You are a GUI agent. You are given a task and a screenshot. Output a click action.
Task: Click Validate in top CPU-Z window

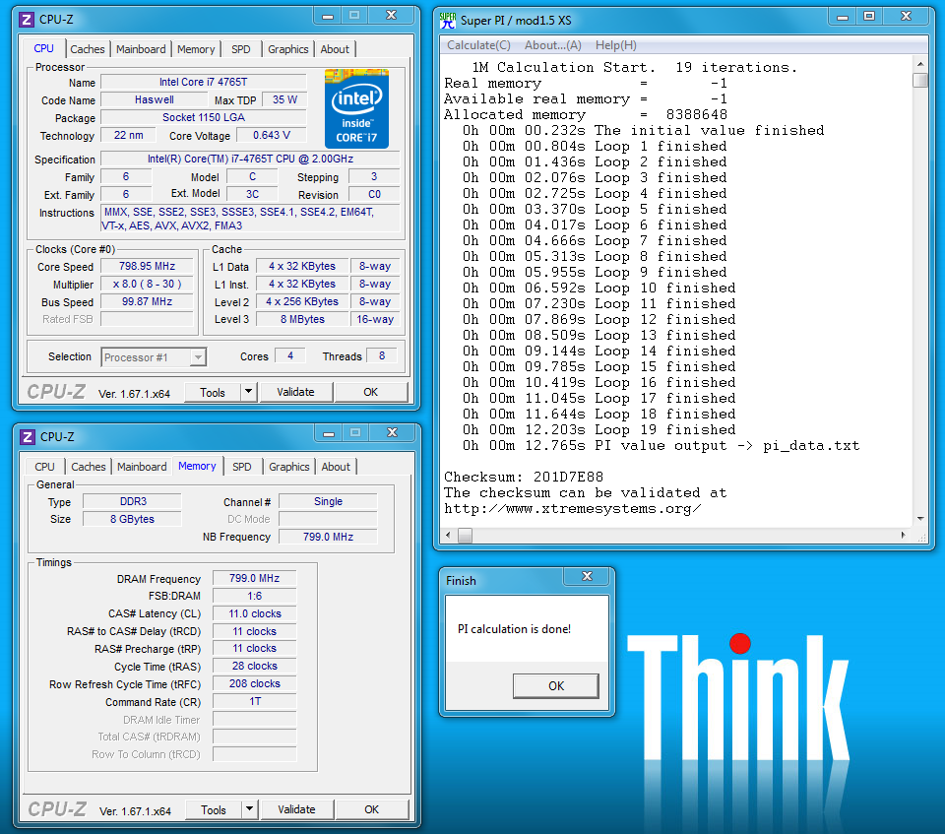tap(296, 393)
